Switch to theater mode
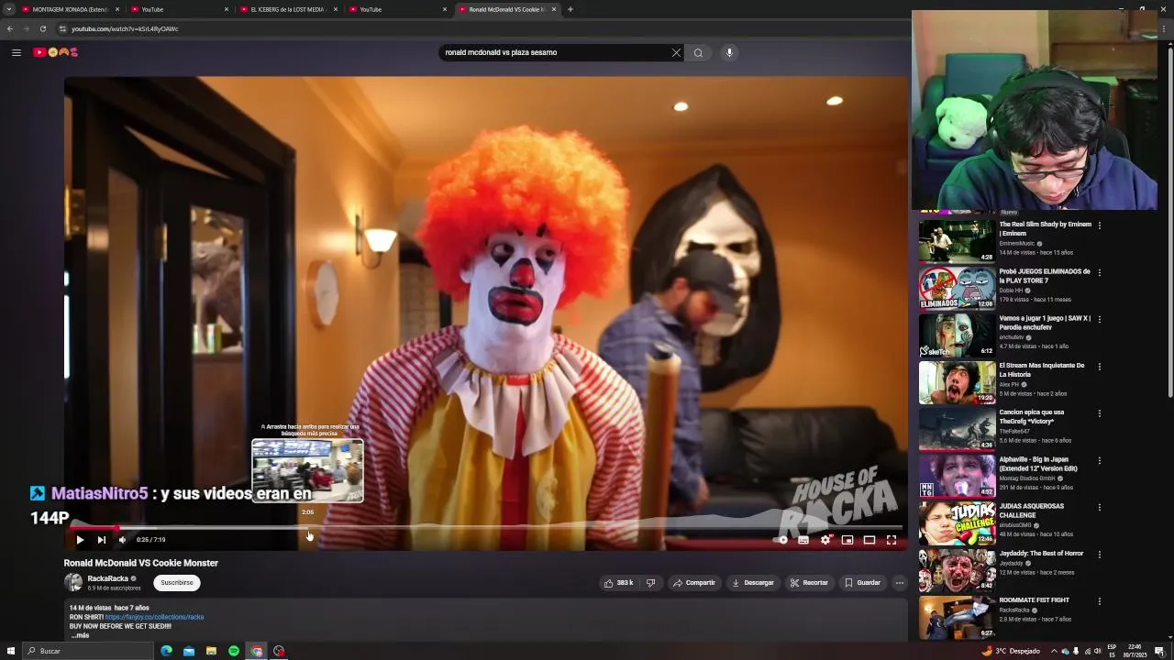 869,540
